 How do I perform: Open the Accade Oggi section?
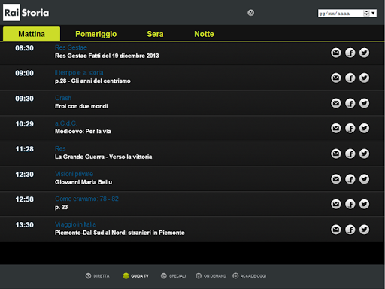tap(250, 276)
